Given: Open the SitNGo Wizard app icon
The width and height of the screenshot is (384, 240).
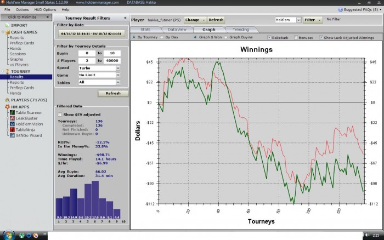Looking at the screenshot, I should coord(12,135).
